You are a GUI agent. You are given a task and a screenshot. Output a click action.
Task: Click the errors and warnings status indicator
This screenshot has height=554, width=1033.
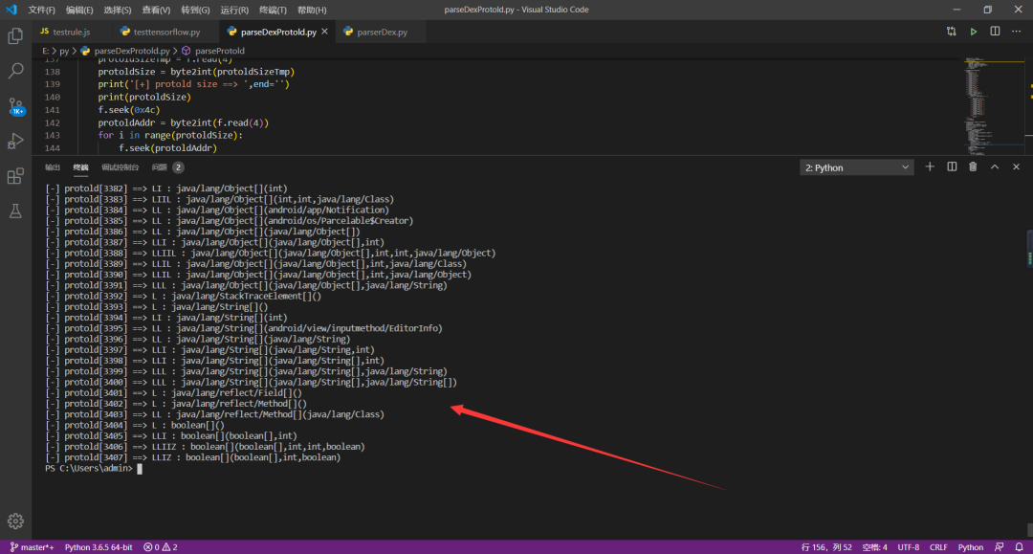(x=161, y=547)
